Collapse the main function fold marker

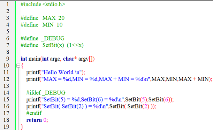(x=18, y=66)
